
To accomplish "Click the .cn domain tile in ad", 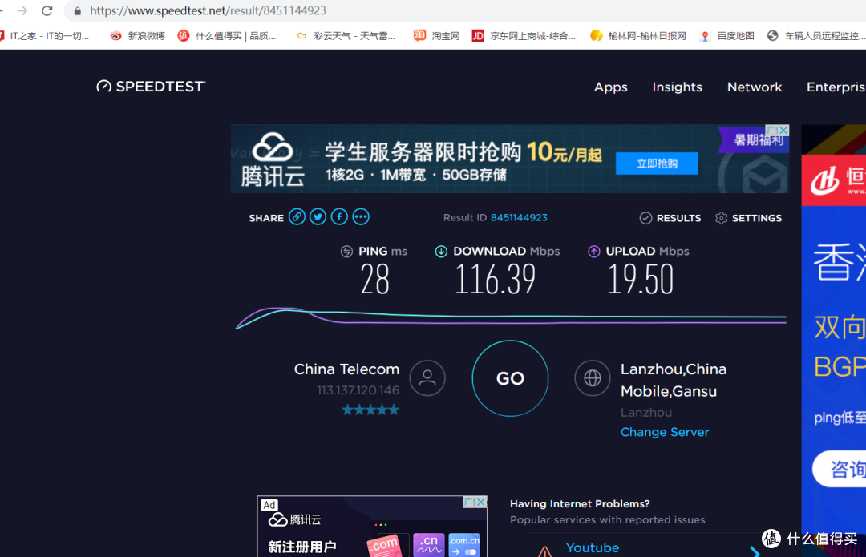I will pos(428,544).
